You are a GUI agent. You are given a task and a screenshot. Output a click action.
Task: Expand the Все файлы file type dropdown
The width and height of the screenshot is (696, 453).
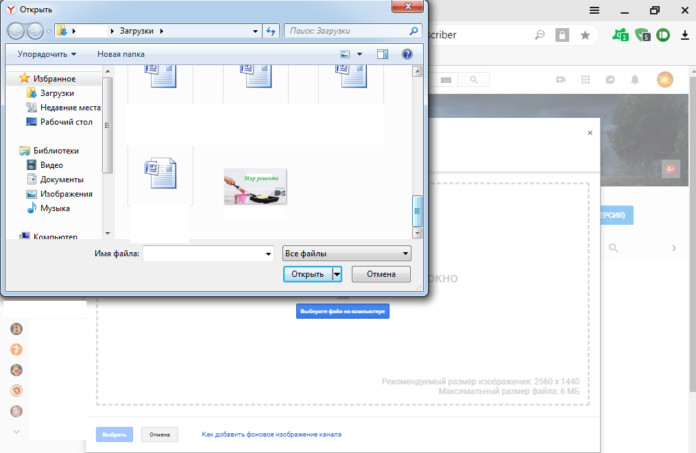[x=346, y=254]
